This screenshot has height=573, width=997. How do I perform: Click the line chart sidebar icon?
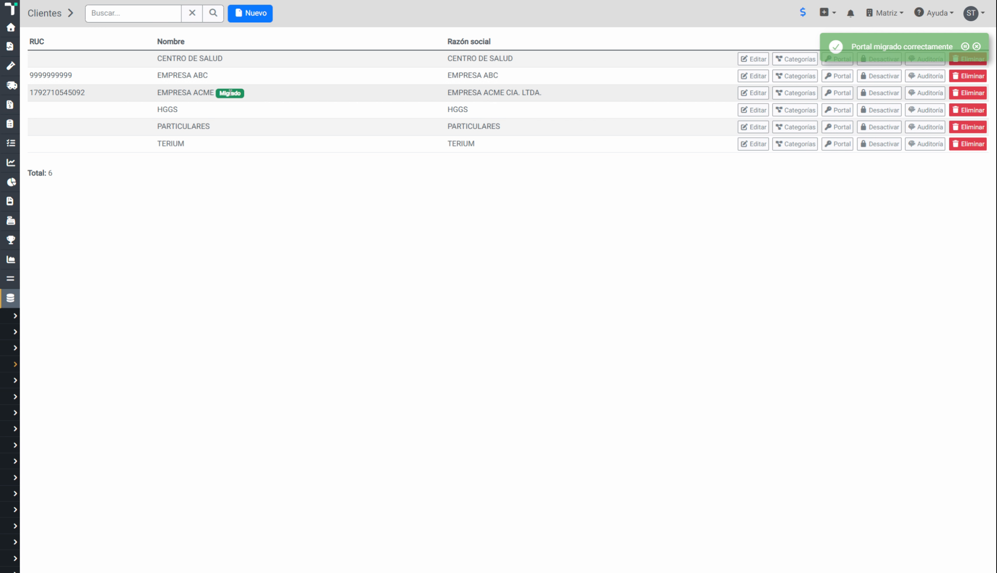[11, 163]
